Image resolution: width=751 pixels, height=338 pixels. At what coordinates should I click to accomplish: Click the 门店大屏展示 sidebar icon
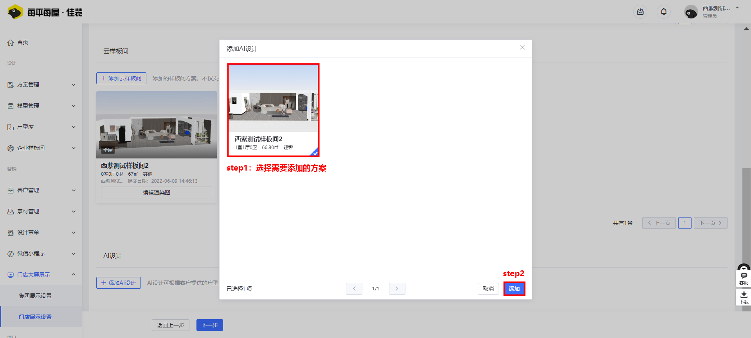click(x=11, y=275)
